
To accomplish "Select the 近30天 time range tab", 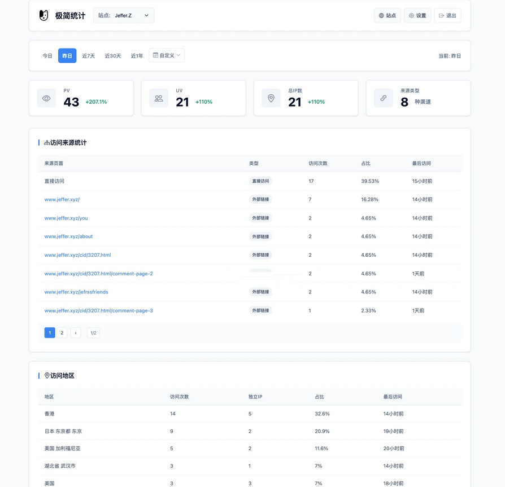I will [x=113, y=56].
